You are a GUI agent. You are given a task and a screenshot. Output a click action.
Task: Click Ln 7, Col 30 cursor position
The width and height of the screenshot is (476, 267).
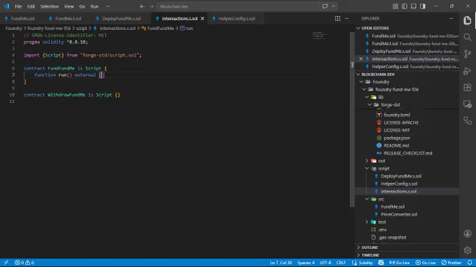pos(281,262)
